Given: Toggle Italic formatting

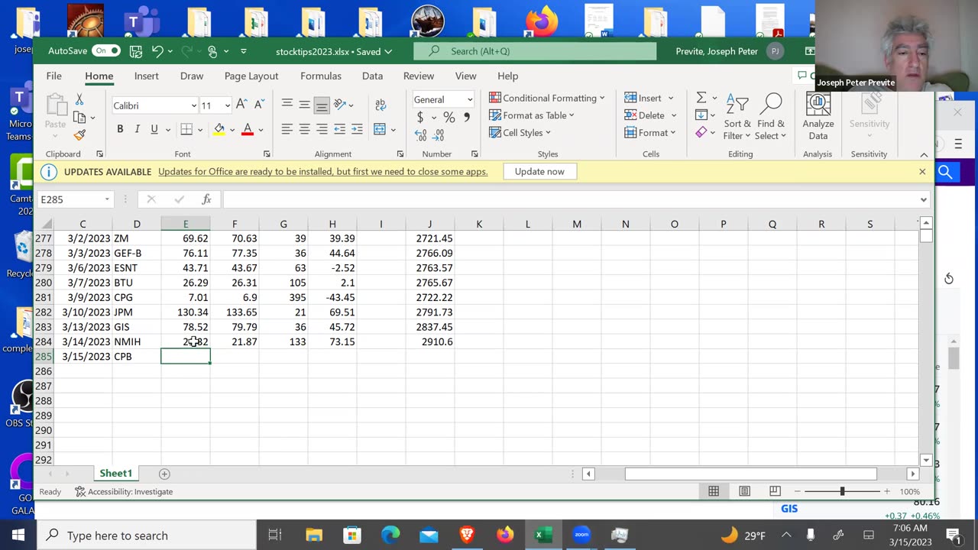Looking at the screenshot, I should click(x=138, y=129).
